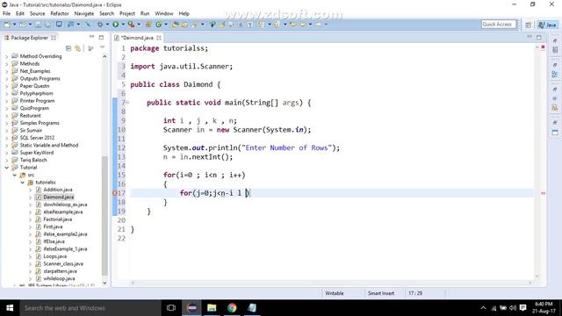Click the Save toolbar icon

pyautogui.click(x=38, y=25)
